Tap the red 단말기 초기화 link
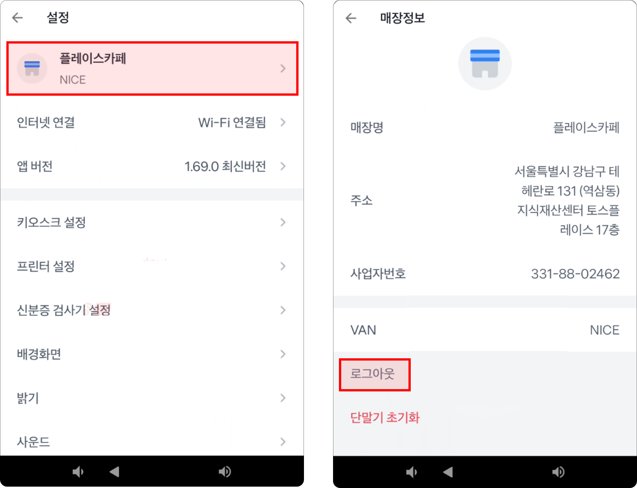This screenshot has height=488, width=637. [x=385, y=417]
